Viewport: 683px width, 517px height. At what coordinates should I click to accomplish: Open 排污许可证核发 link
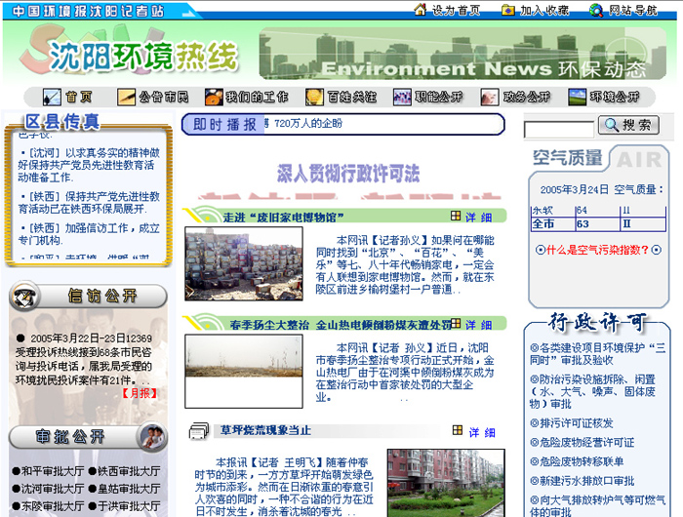571,423
